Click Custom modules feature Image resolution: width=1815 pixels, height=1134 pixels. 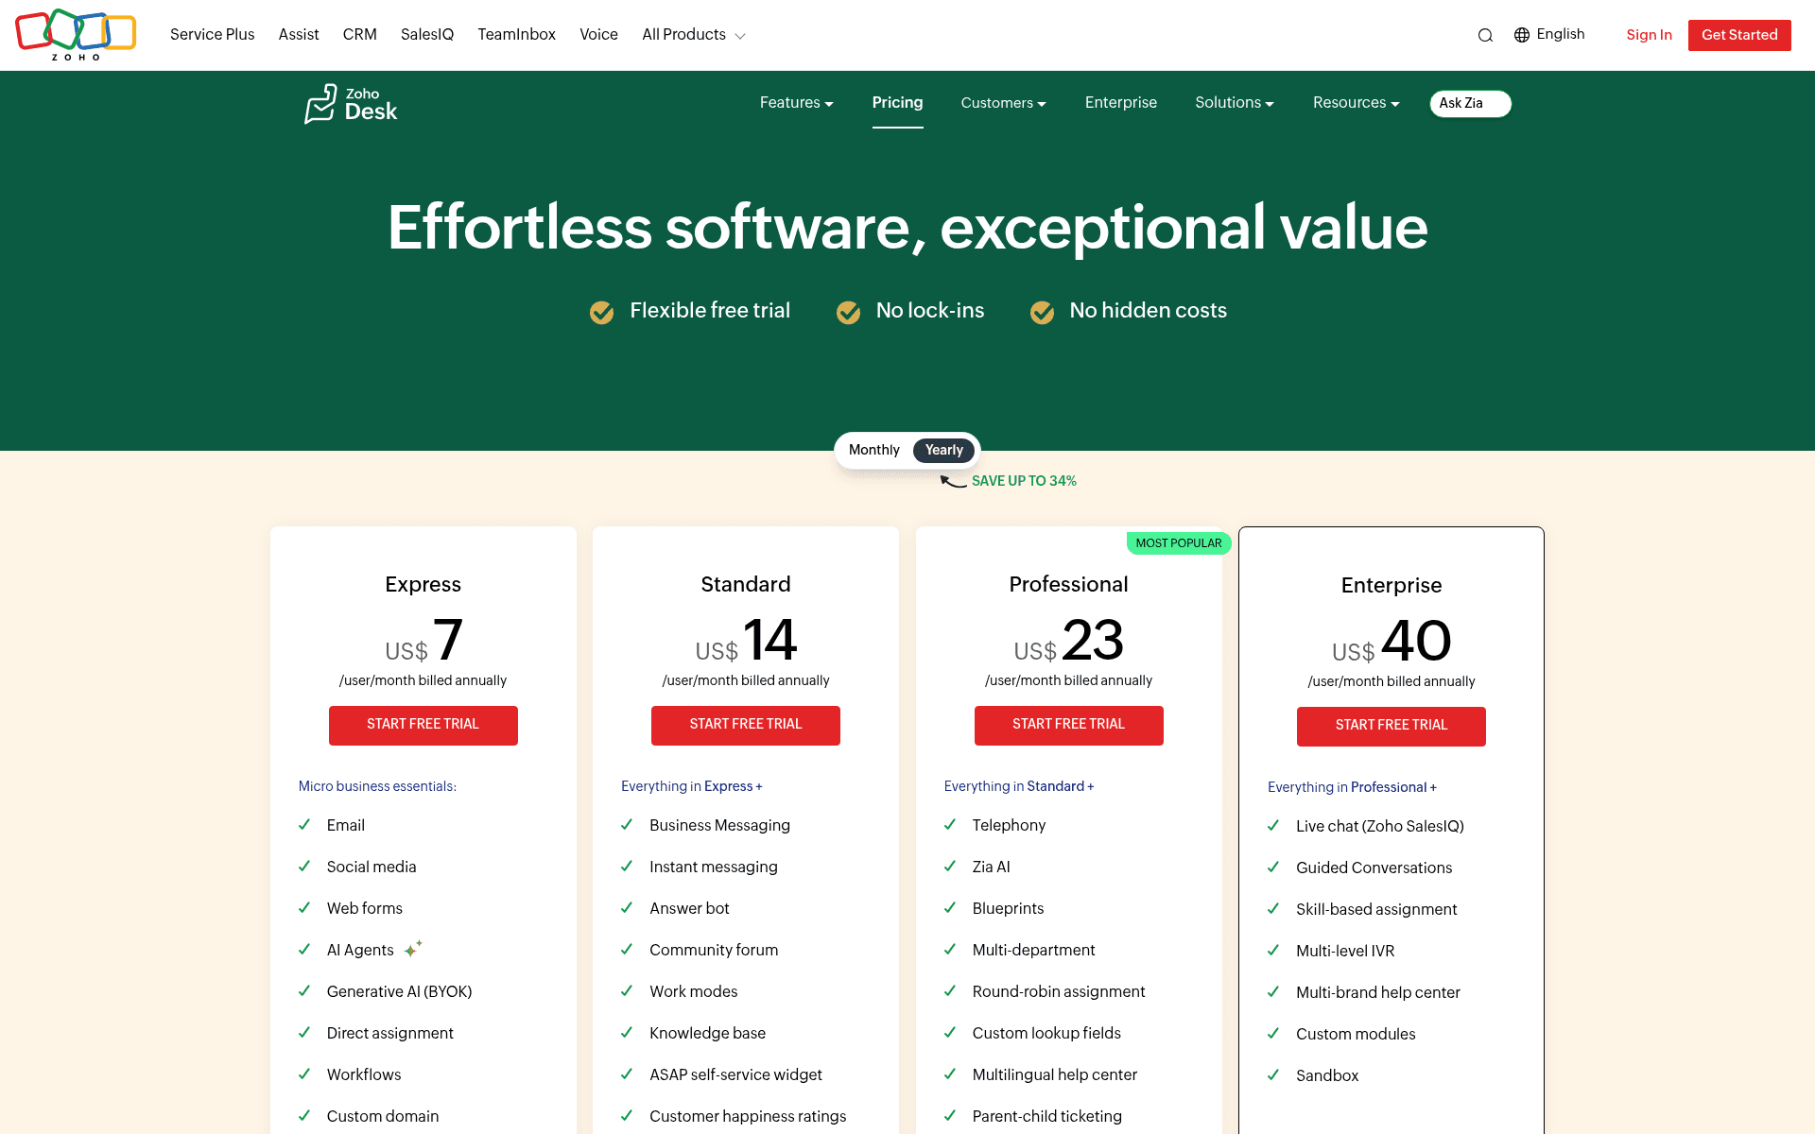pyautogui.click(x=1356, y=1034)
